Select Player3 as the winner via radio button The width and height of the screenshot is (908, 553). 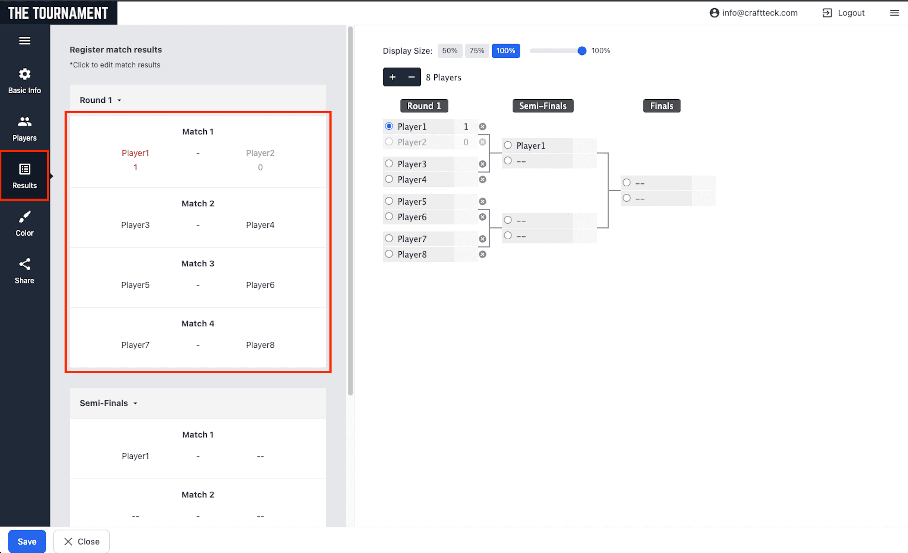click(x=389, y=163)
